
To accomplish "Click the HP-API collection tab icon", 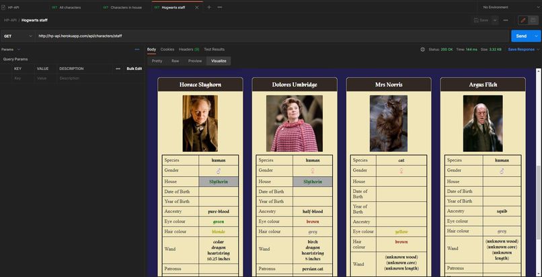I will coord(4,7).
